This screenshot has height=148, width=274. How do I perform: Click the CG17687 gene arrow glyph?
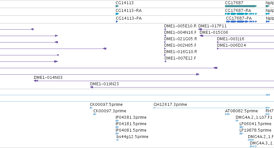tap(241, 6)
